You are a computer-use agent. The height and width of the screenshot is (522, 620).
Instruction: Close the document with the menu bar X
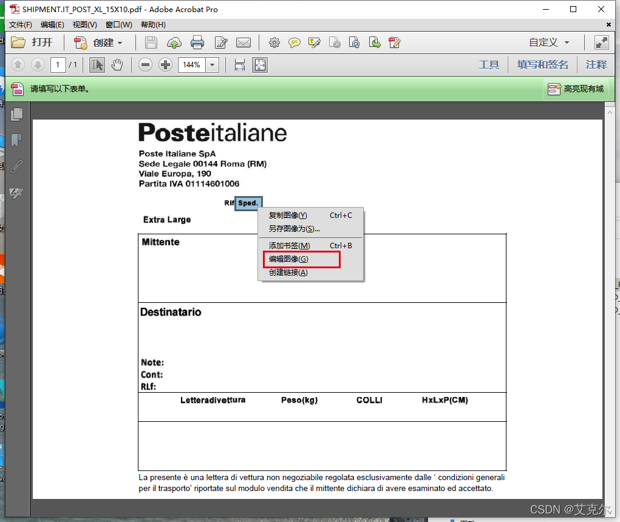pyautogui.click(x=608, y=25)
